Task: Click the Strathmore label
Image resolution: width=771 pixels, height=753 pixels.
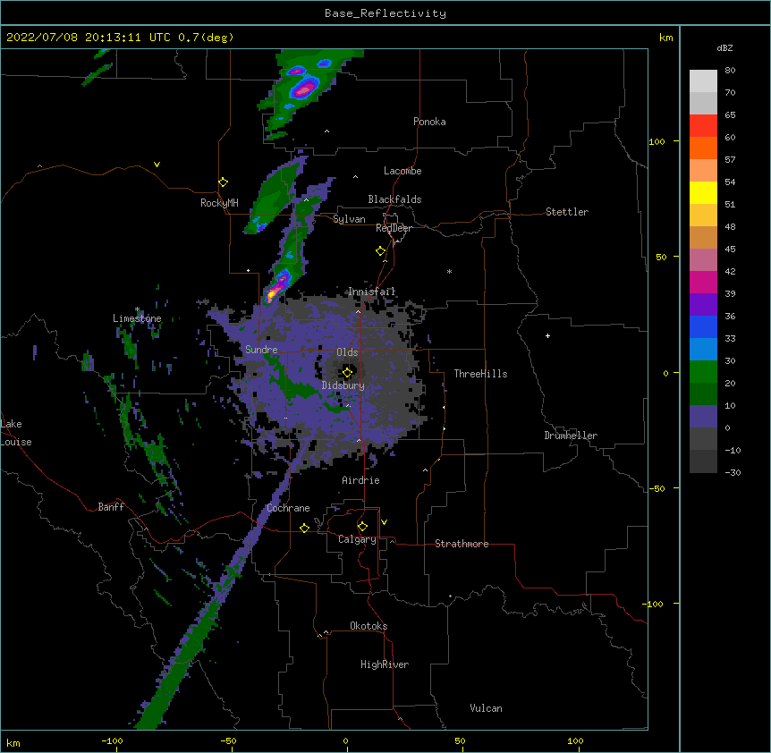Action: coord(462,544)
